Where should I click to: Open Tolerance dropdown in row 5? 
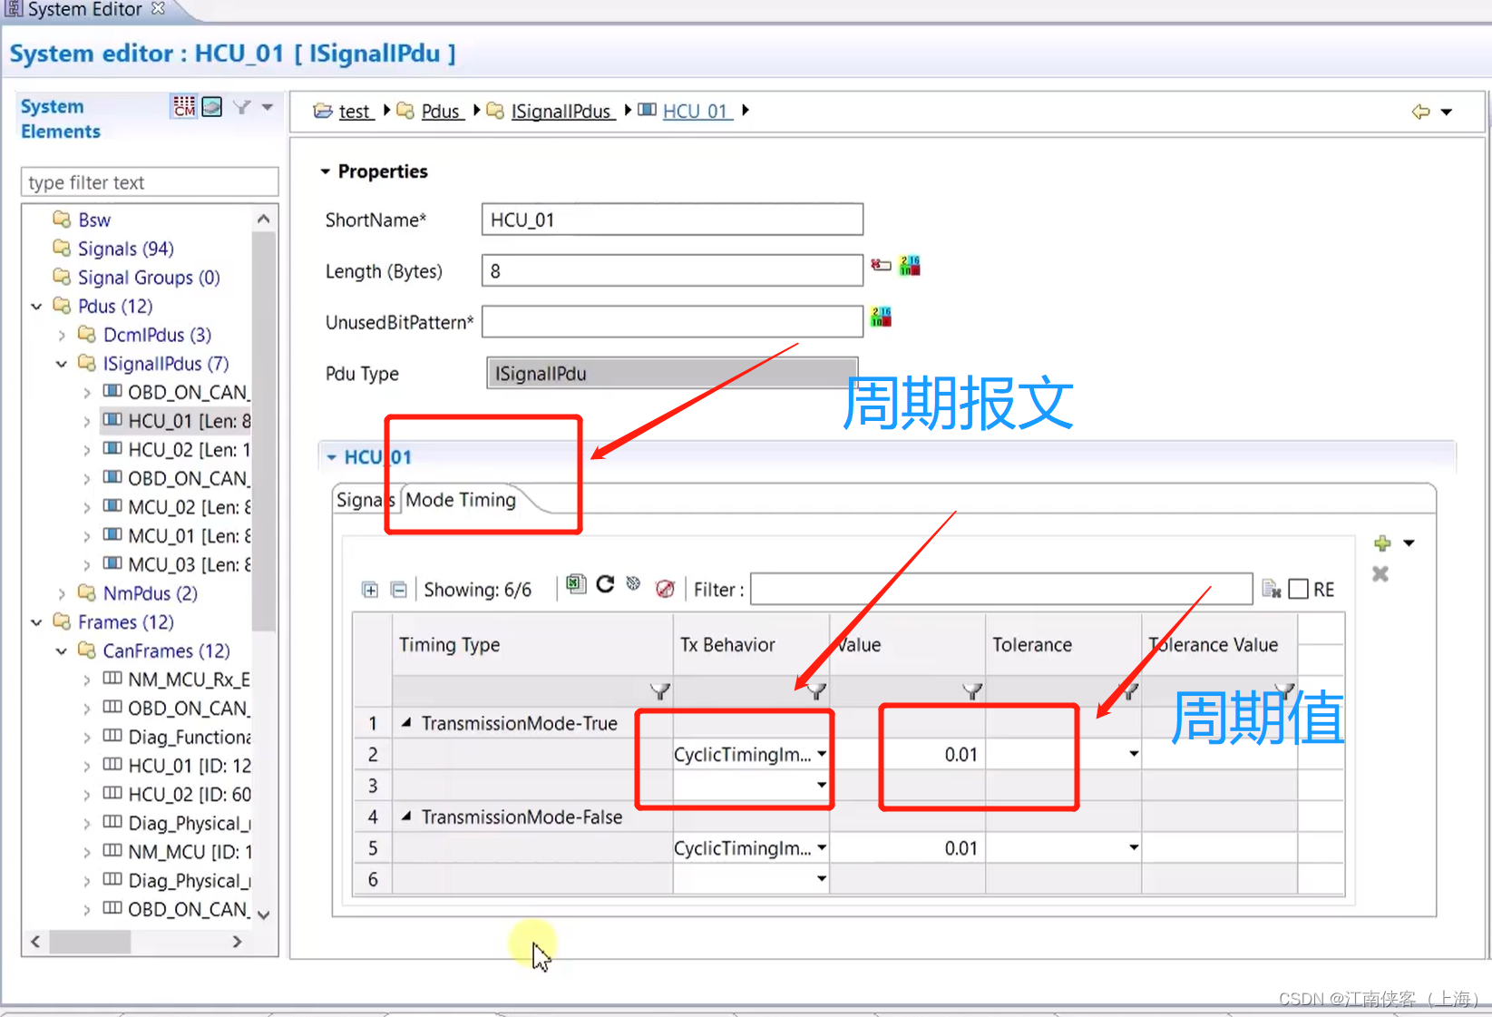[1134, 847]
